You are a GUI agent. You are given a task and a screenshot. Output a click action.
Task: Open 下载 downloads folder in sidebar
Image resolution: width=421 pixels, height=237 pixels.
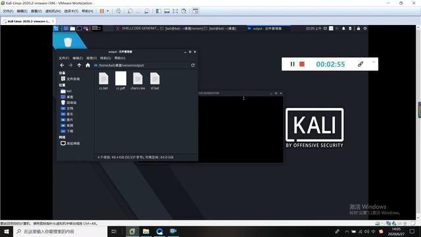click(67, 131)
